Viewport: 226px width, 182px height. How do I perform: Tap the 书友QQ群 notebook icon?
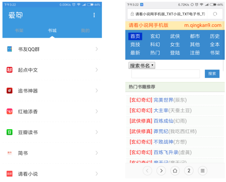click(x=9, y=49)
